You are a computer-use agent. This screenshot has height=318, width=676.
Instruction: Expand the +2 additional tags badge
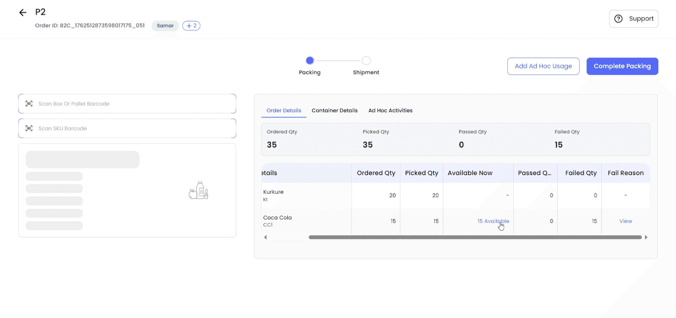tap(191, 26)
